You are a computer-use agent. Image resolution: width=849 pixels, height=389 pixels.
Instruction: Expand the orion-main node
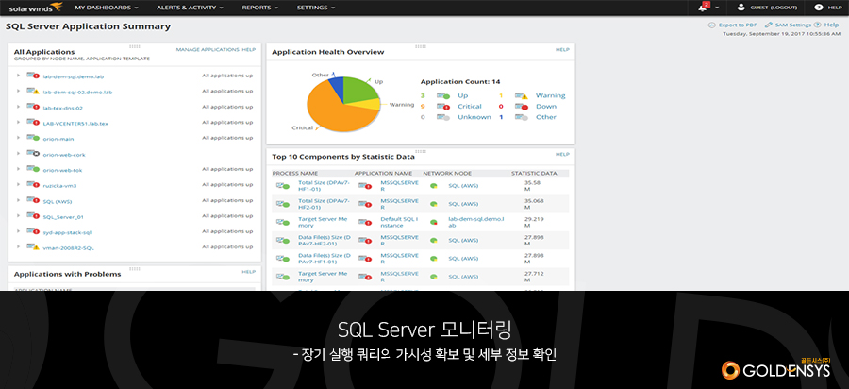coord(19,139)
